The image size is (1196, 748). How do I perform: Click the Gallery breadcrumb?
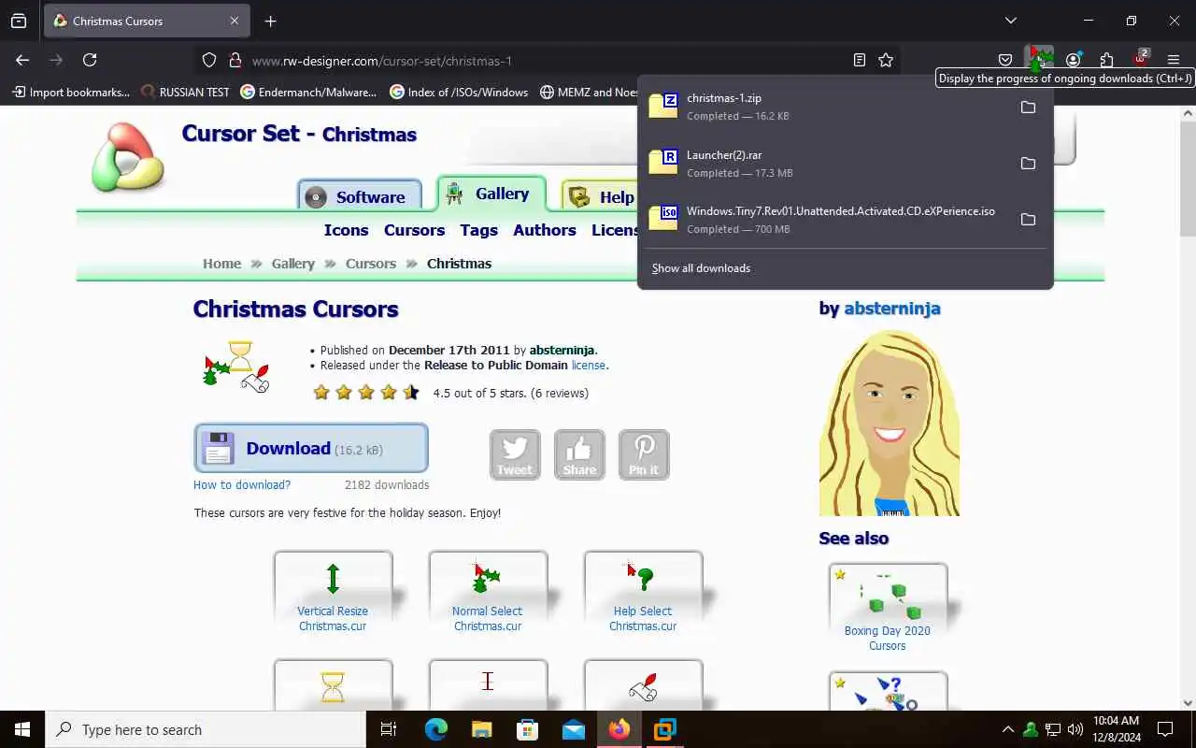(x=292, y=264)
